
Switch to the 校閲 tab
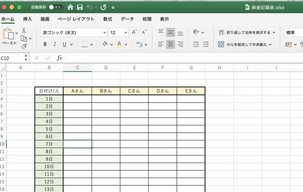tap(147, 19)
